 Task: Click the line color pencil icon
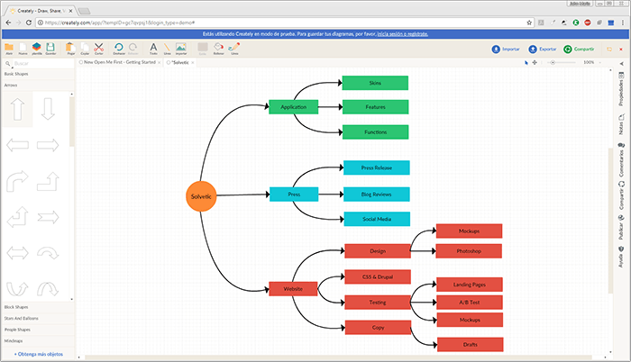click(x=233, y=49)
